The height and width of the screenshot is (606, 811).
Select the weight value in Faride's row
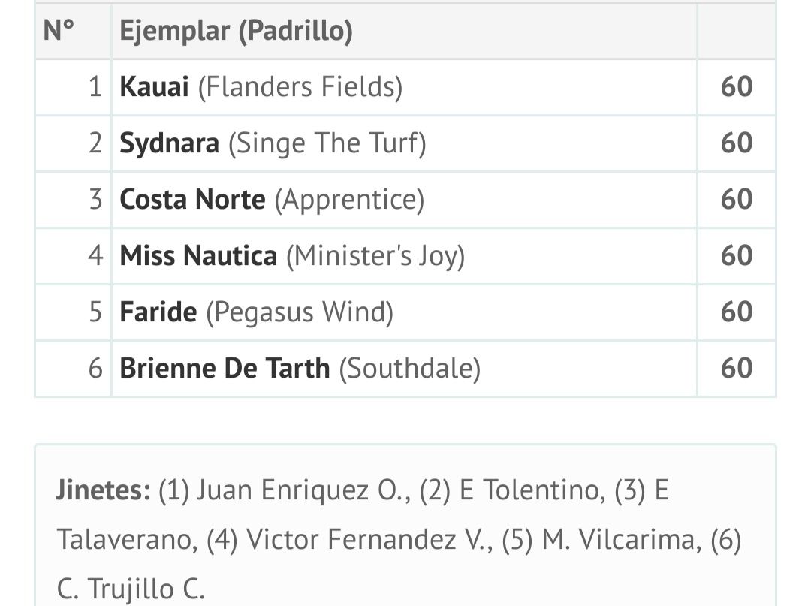pyautogui.click(x=736, y=312)
